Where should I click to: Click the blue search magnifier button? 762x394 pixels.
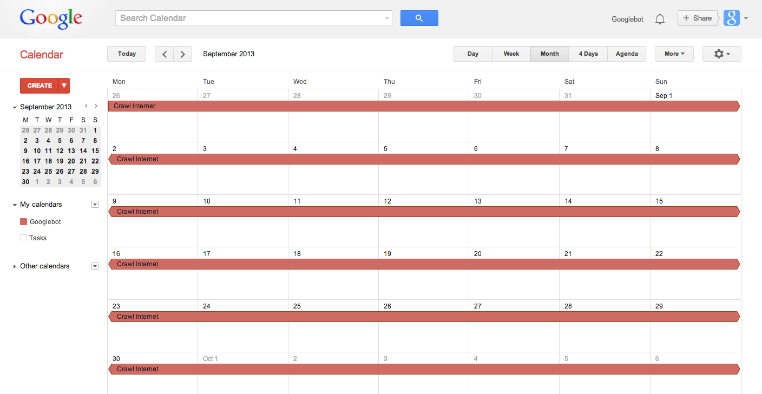[x=419, y=18]
